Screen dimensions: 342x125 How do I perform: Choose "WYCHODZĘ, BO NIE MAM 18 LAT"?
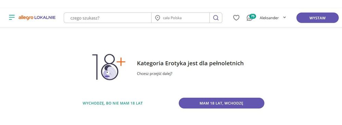(113, 103)
